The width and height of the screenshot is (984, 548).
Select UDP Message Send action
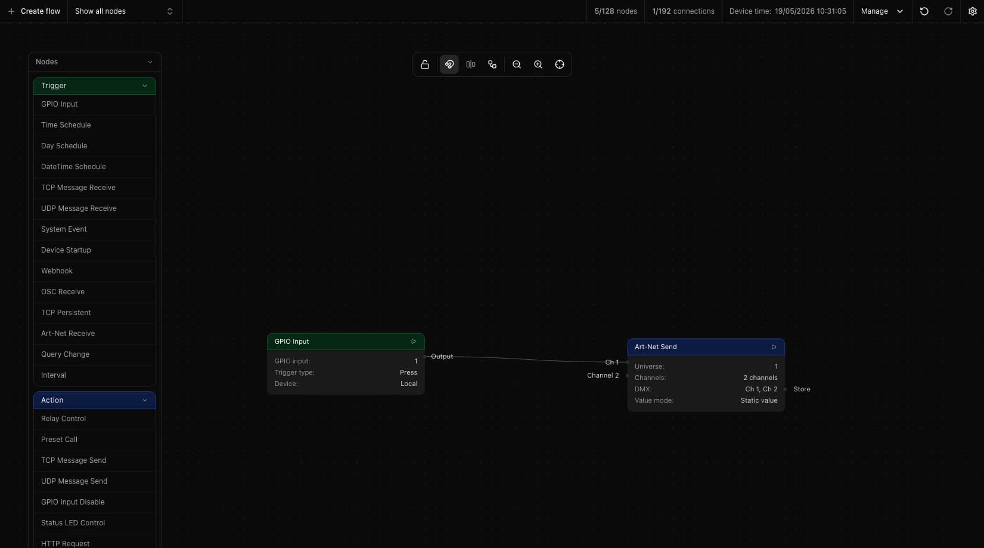(95, 481)
